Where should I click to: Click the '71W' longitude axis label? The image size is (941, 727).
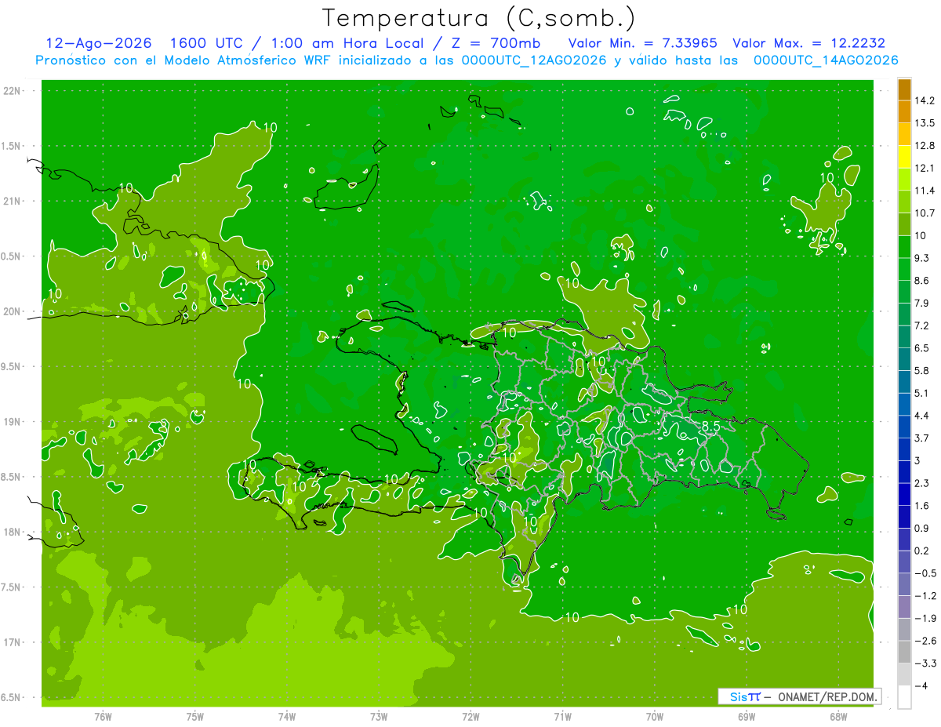[x=562, y=716]
